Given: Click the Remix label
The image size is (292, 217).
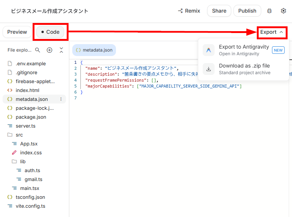Looking at the screenshot, I should pyautogui.click(x=193, y=11).
